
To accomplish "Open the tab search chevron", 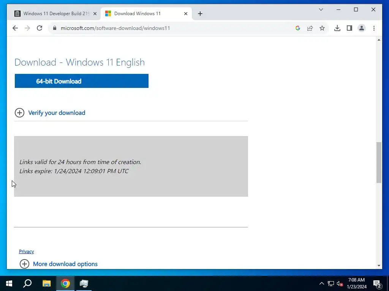I will click(321, 9).
